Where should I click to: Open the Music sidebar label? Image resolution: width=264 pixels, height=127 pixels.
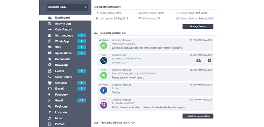coord(59,118)
